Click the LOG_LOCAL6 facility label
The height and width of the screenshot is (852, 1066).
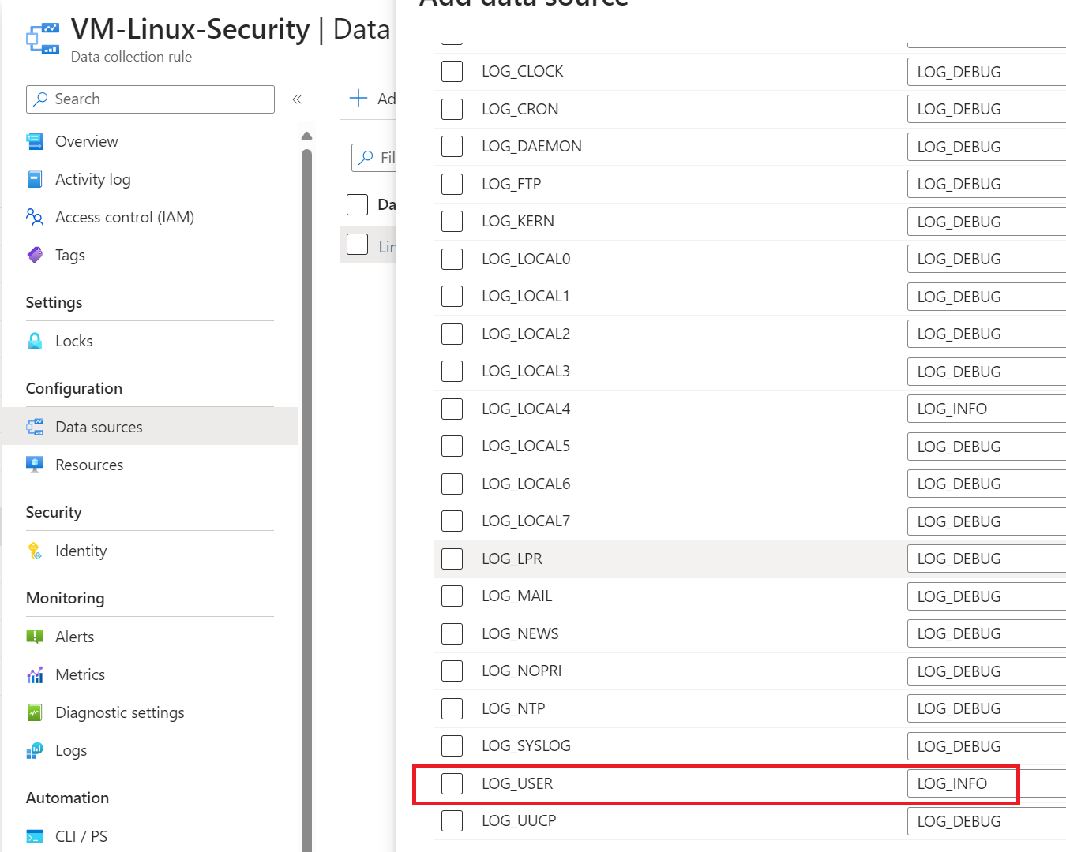(526, 484)
